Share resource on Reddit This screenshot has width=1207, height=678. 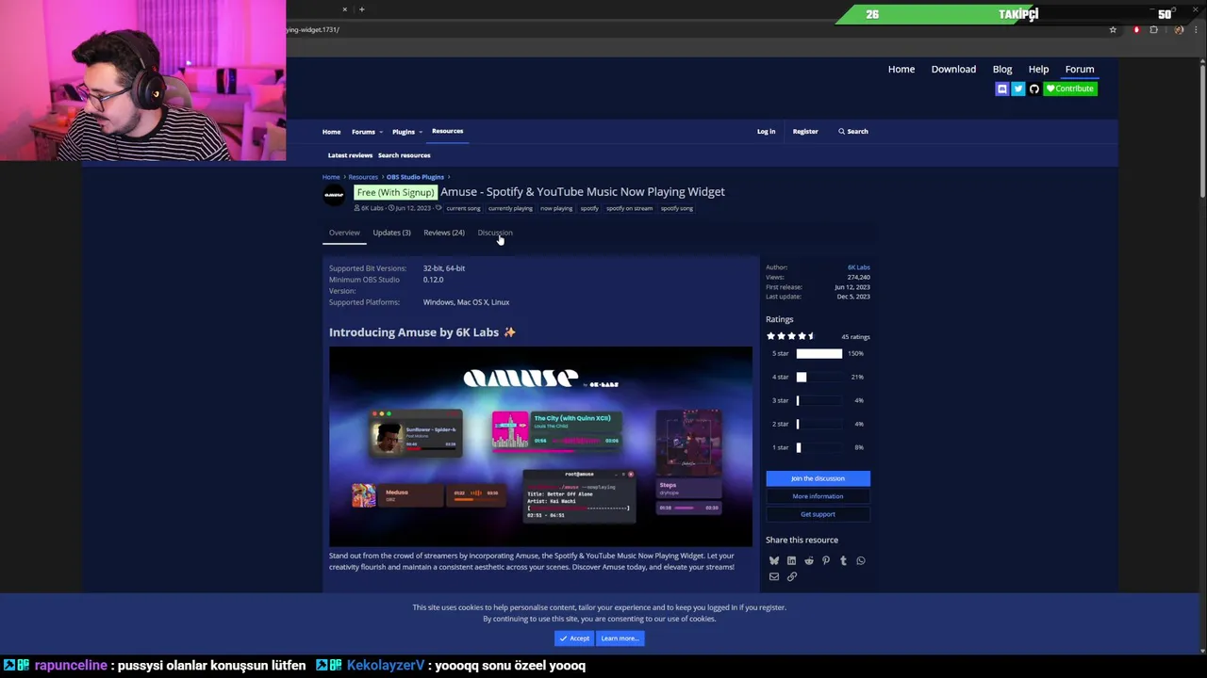pos(808,560)
